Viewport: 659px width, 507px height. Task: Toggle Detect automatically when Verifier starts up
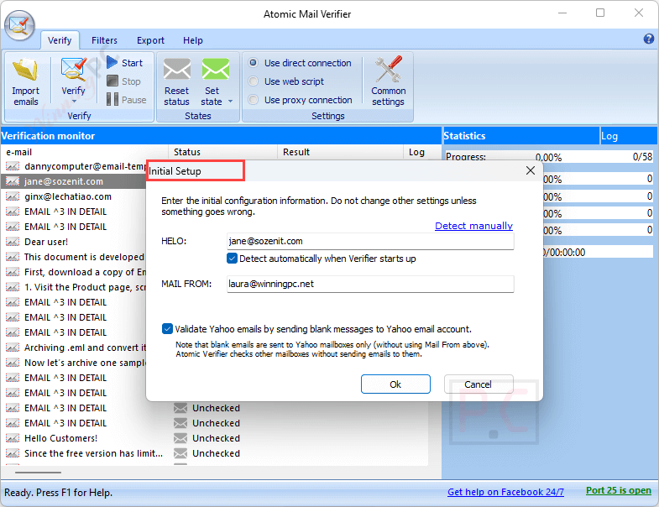click(x=232, y=259)
